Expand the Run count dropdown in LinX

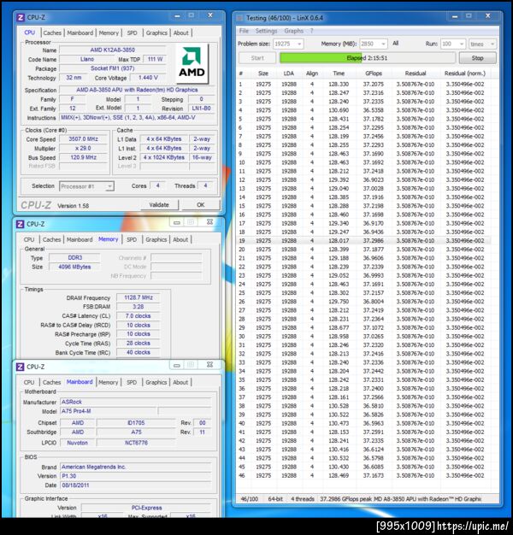click(462, 44)
